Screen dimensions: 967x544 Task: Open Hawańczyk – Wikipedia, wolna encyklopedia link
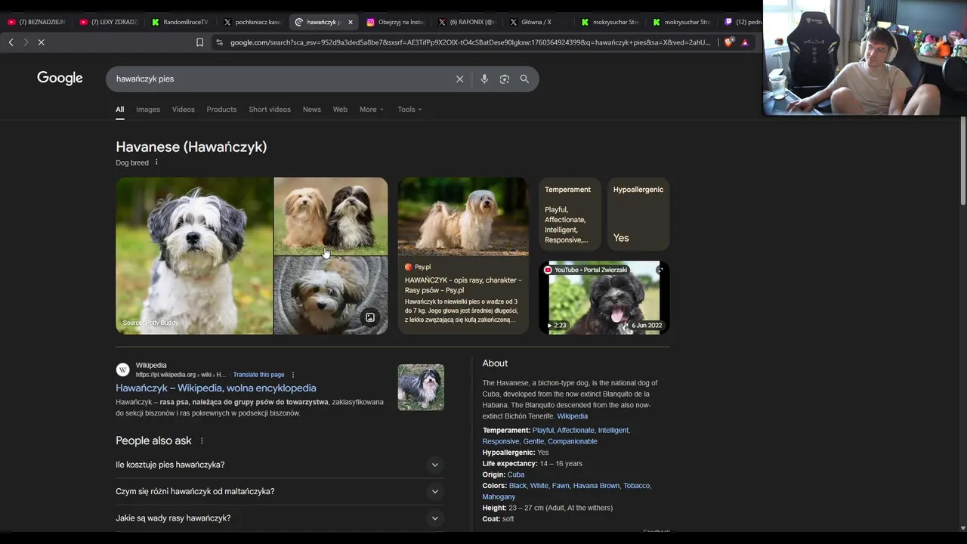point(216,388)
